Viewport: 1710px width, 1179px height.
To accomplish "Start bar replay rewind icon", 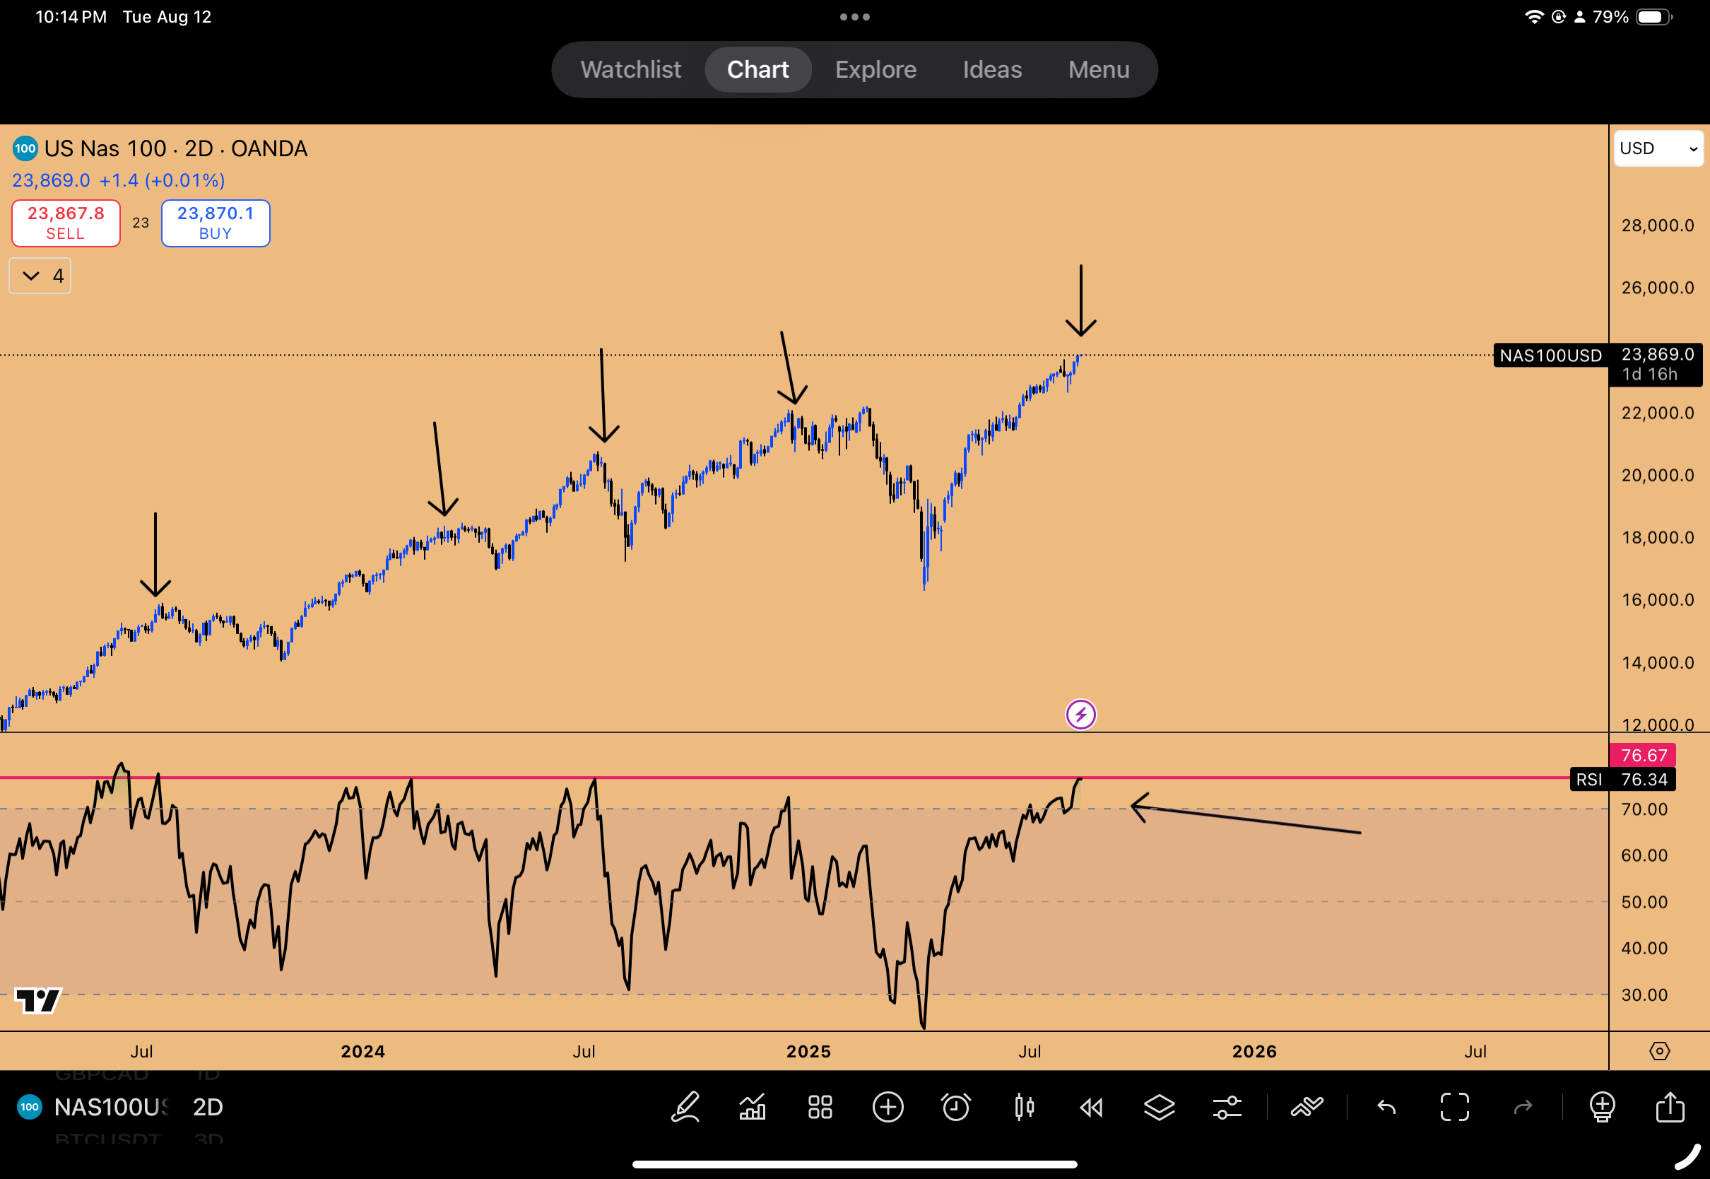I will [1091, 1108].
